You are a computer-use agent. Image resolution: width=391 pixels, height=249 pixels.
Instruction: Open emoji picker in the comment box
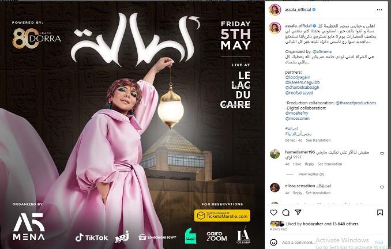click(273, 242)
